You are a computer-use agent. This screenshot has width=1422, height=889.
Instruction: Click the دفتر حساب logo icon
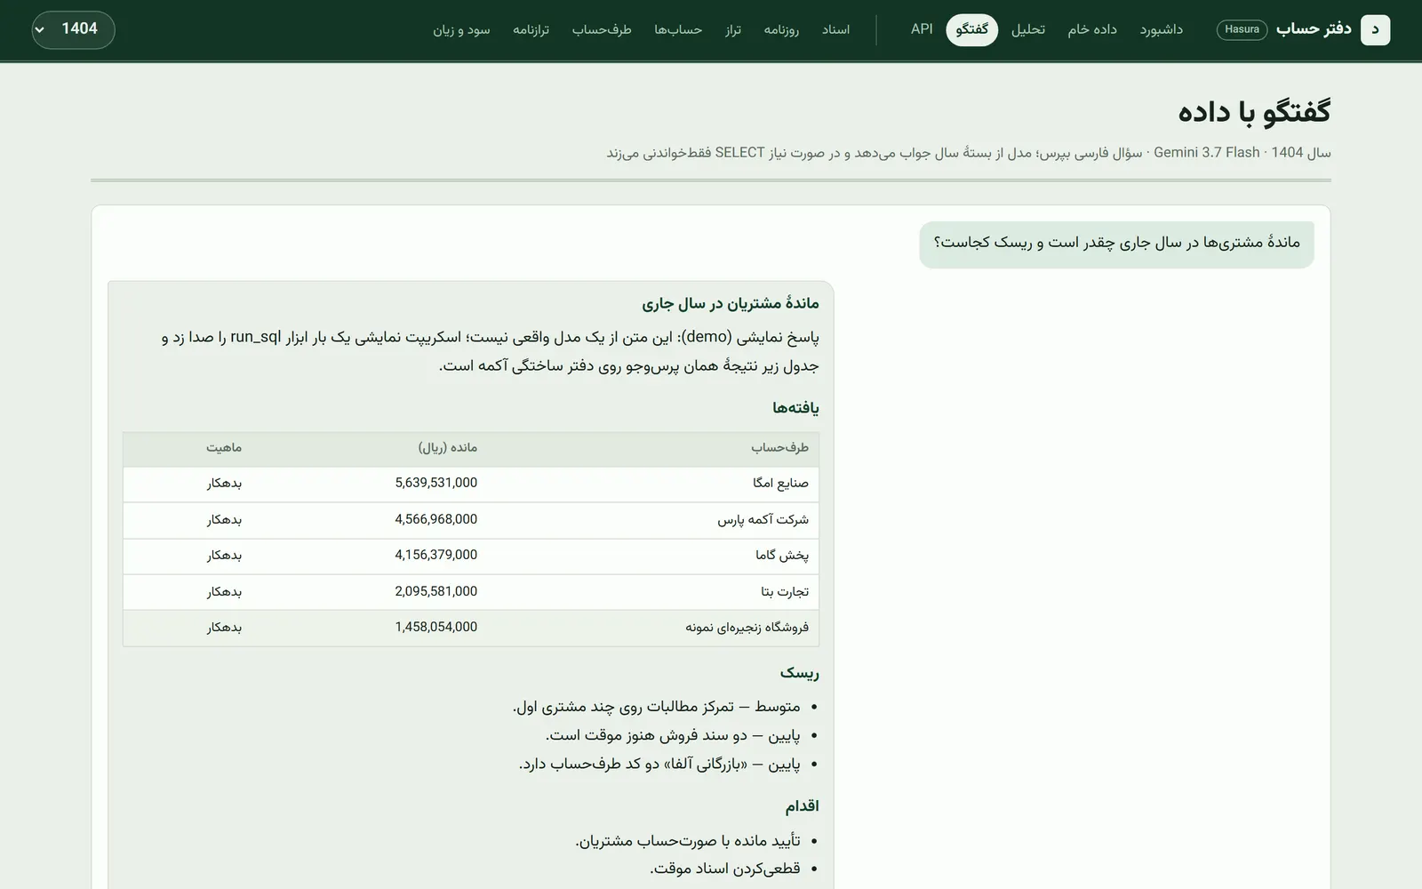tap(1375, 29)
